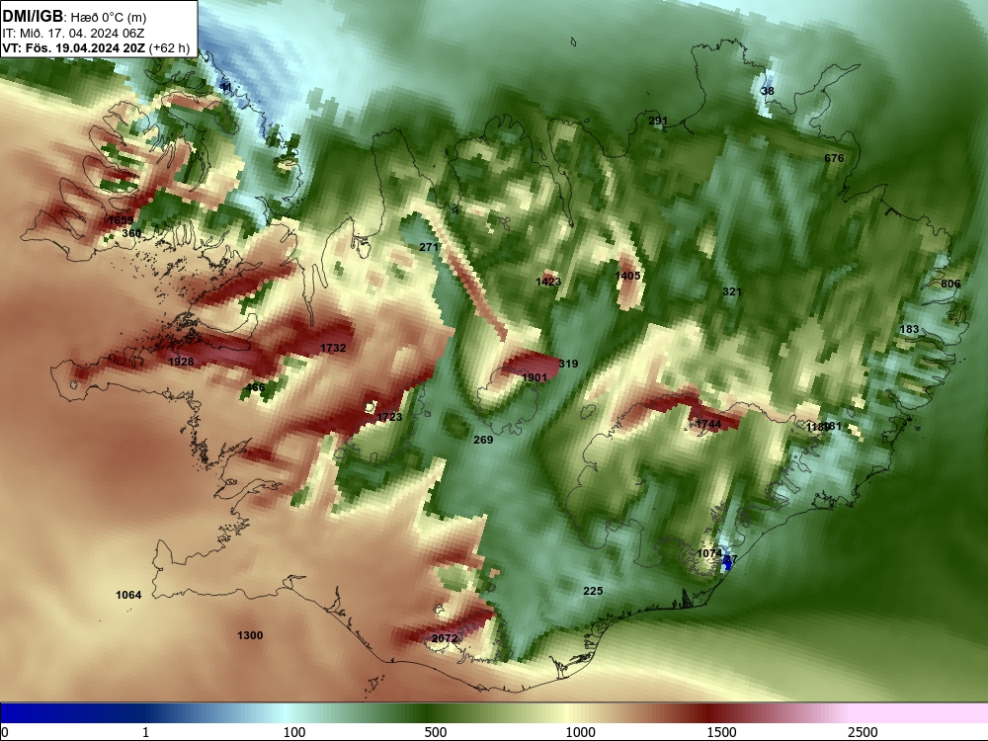988x741 pixels.
Task: Click the color scale label 0
Action: point(4,732)
